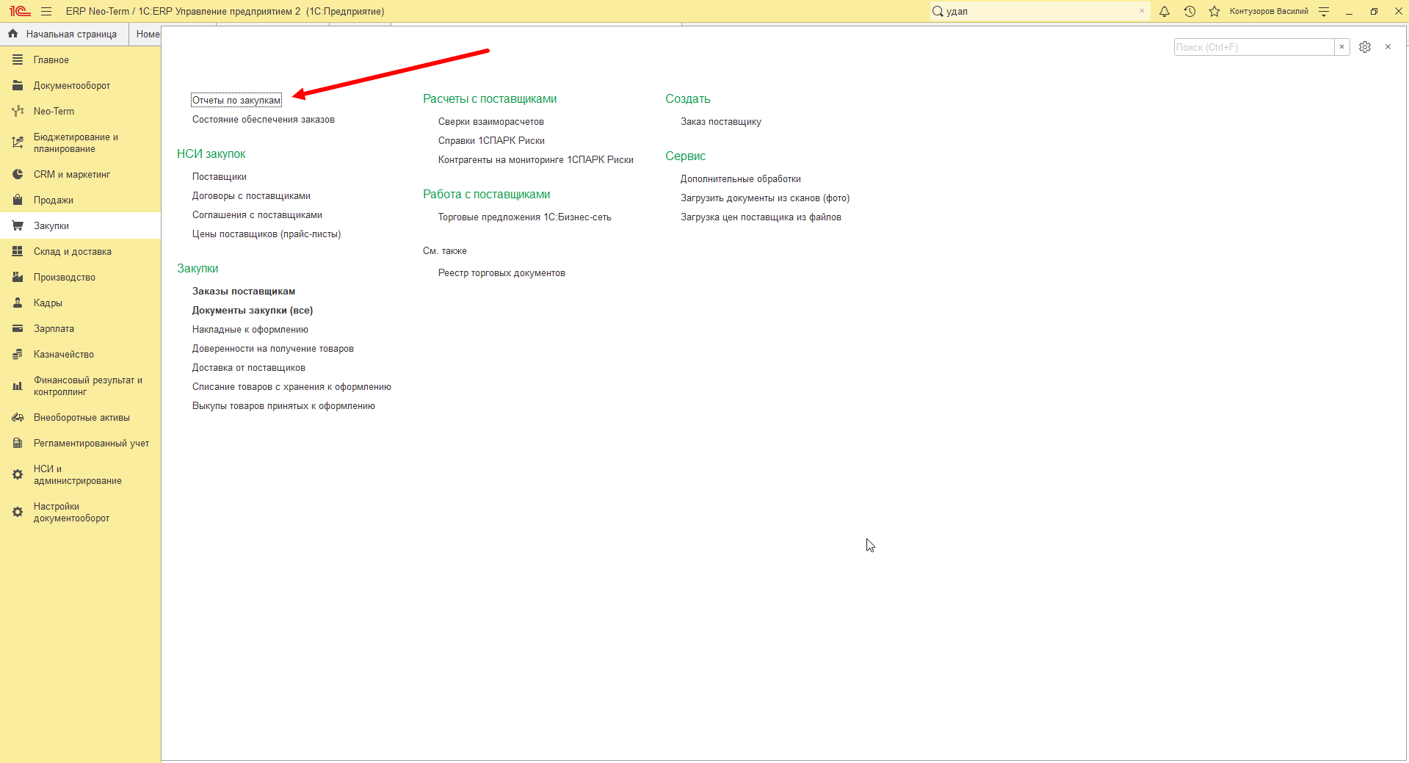Open the gear settings for menu page
This screenshot has width=1409, height=763.
tap(1365, 47)
